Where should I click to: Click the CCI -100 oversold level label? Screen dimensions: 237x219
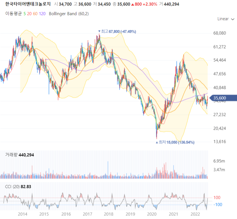coord(218,205)
